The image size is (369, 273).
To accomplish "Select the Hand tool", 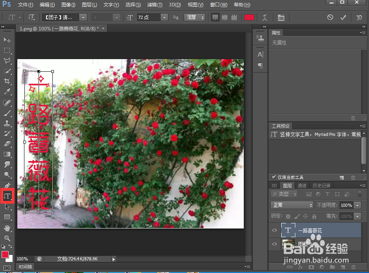I will [7, 228].
